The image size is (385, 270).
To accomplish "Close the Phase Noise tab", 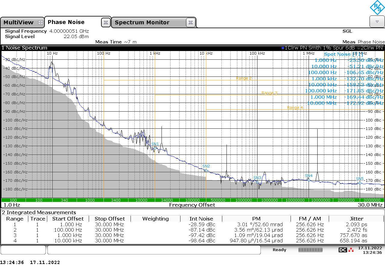I will coord(106,22).
